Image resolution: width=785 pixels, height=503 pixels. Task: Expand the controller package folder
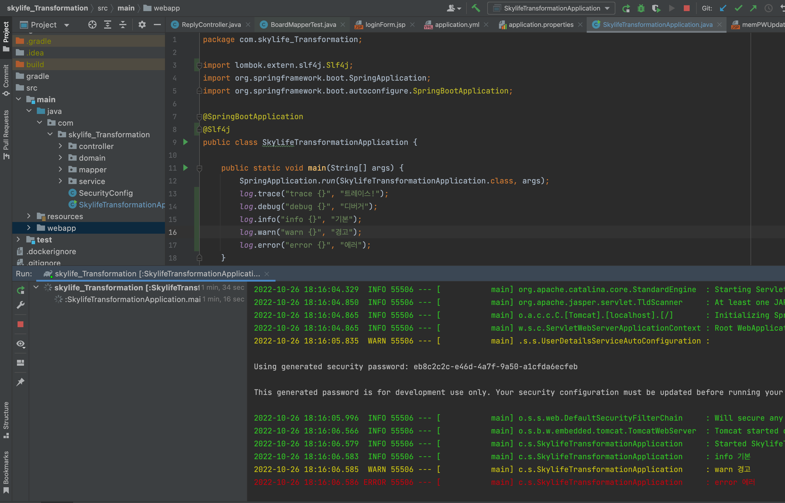click(61, 146)
